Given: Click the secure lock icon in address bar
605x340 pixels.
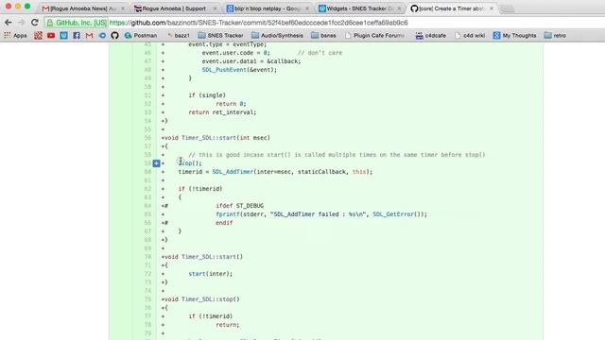Looking at the screenshot, I should tap(50, 23).
